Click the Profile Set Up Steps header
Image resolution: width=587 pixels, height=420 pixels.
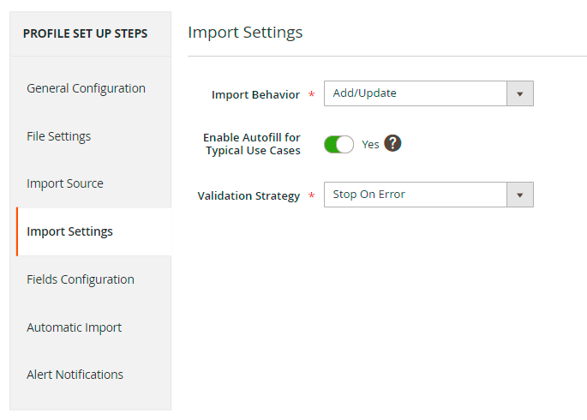click(85, 33)
